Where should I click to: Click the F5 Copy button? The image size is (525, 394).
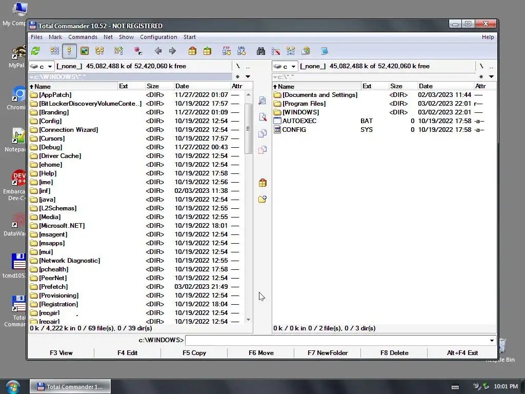pos(194,353)
